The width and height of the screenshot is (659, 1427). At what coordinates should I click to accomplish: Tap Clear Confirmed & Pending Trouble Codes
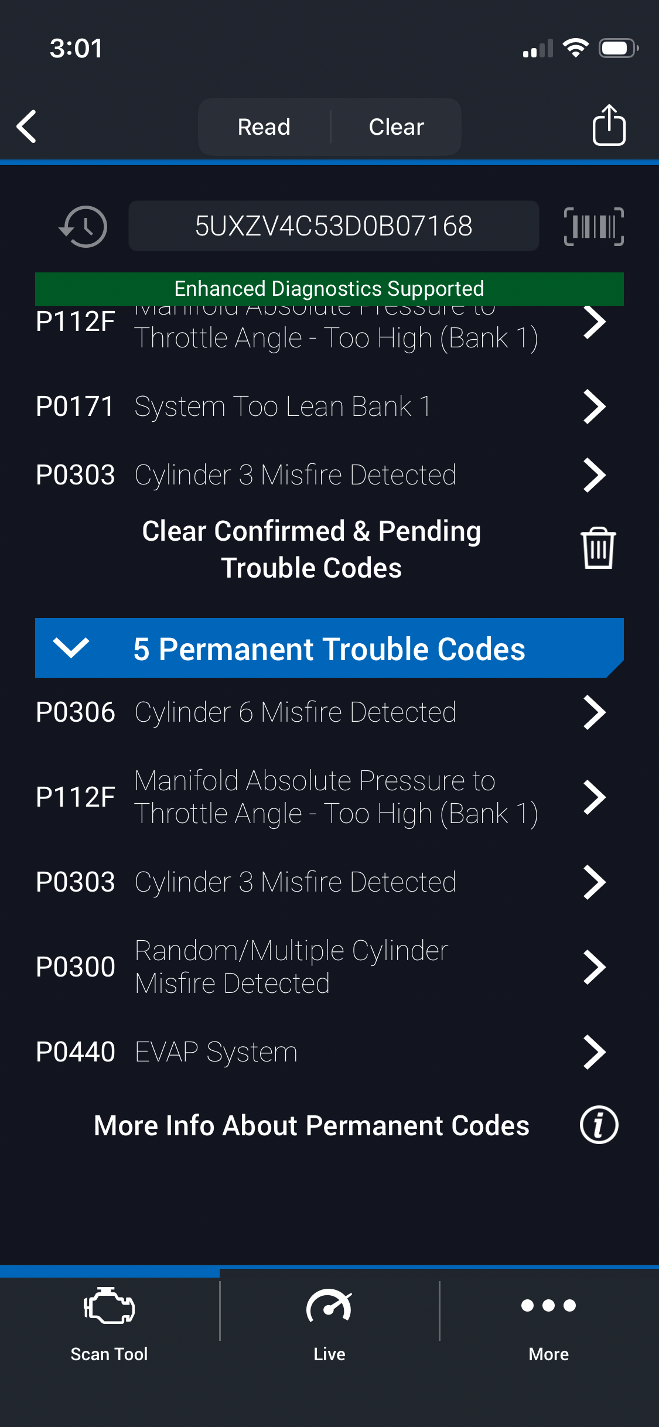[x=312, y=549]
